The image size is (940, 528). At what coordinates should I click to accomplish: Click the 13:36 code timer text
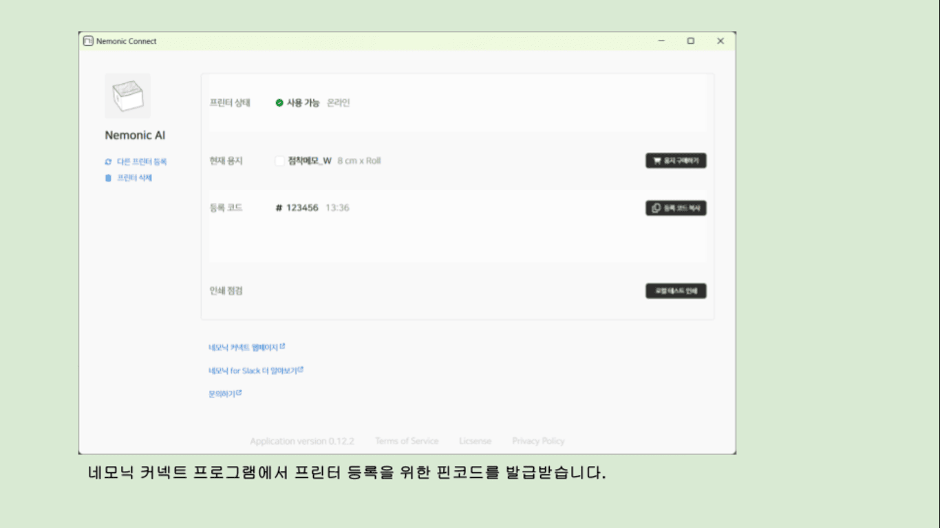pos(337,208)
